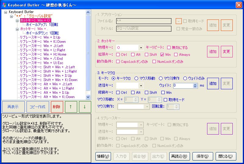Select the ウェイトのみ mode radio button

point(185,78)
